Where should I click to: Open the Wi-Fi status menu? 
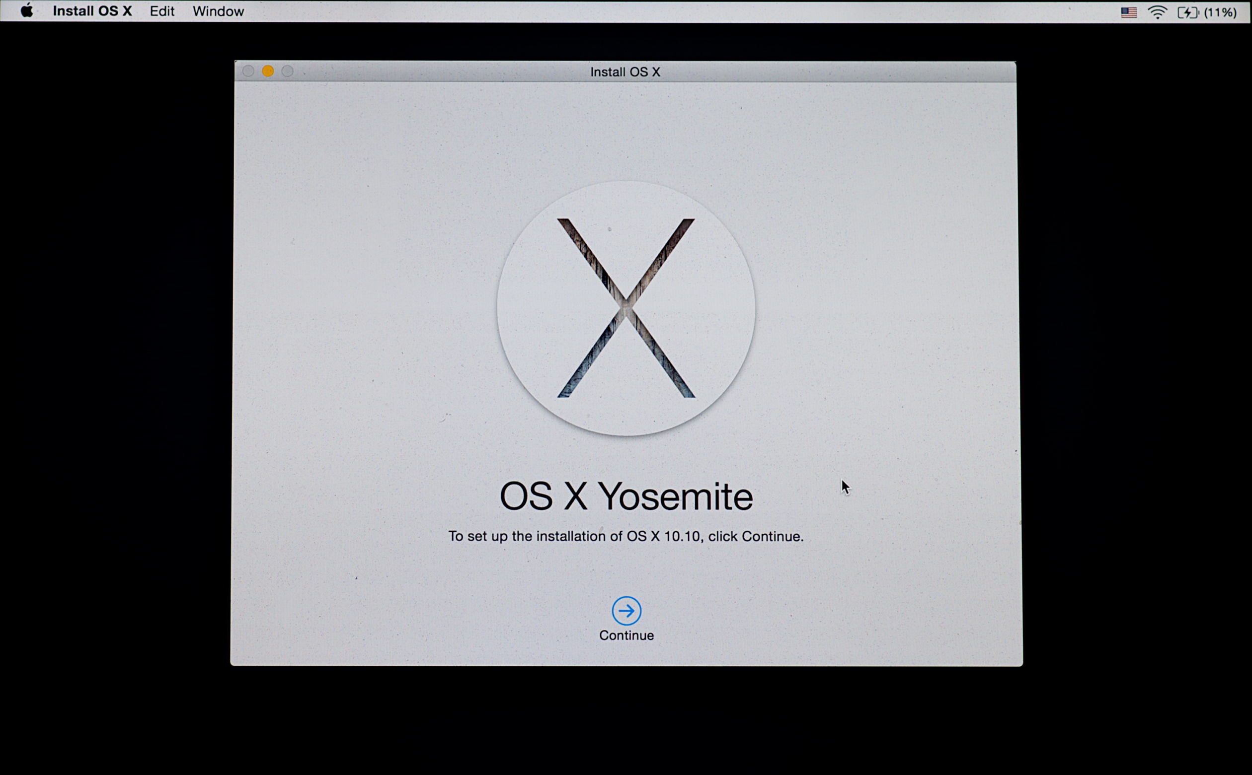pyautogui.click(x=1157, y=12)
